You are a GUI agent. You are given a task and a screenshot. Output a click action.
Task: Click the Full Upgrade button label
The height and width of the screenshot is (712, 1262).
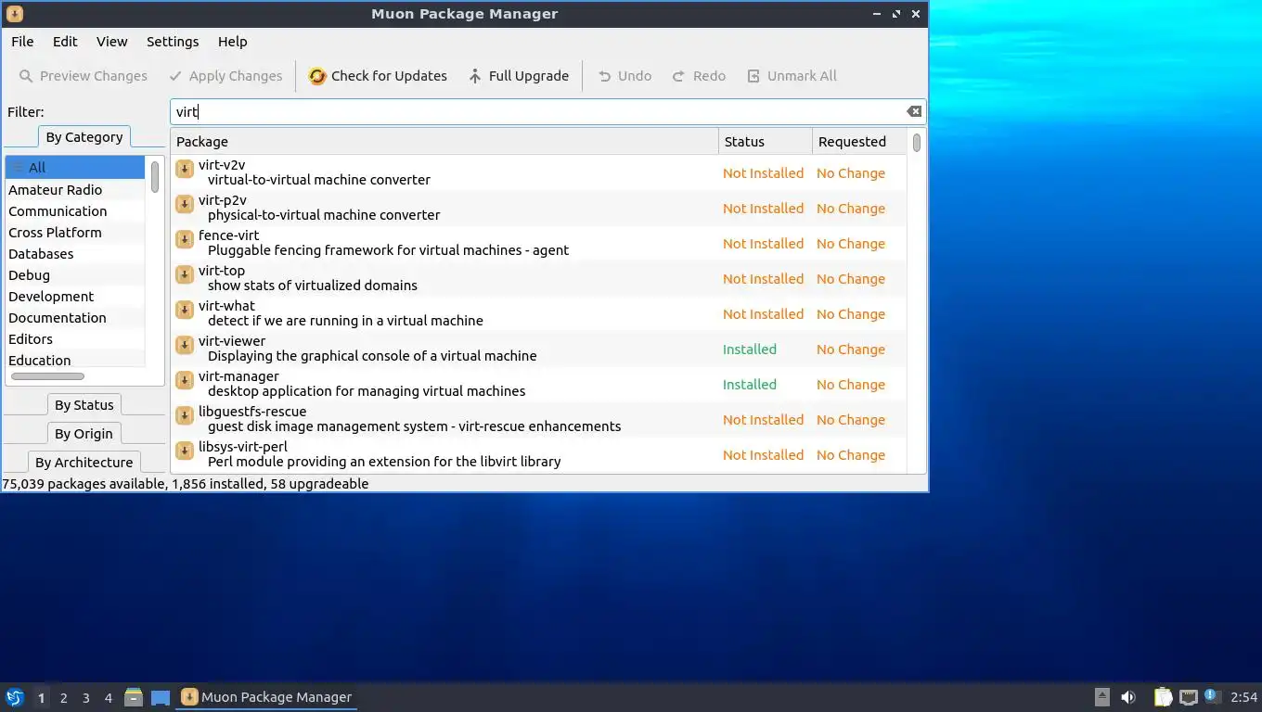point(529,76)
